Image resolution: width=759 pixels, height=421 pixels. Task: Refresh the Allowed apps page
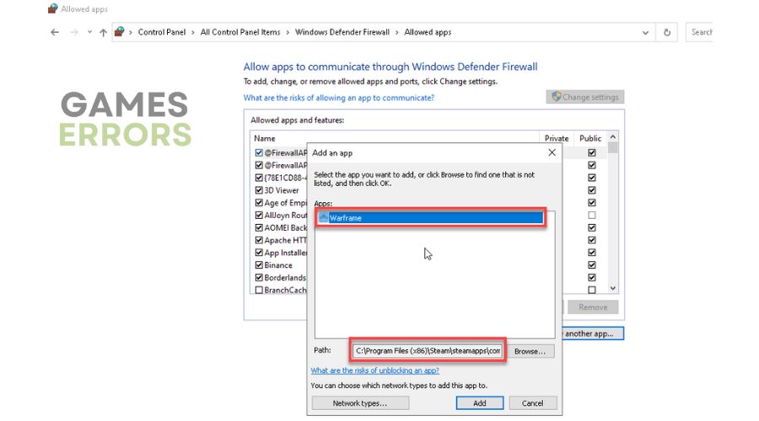click(667, 32)
